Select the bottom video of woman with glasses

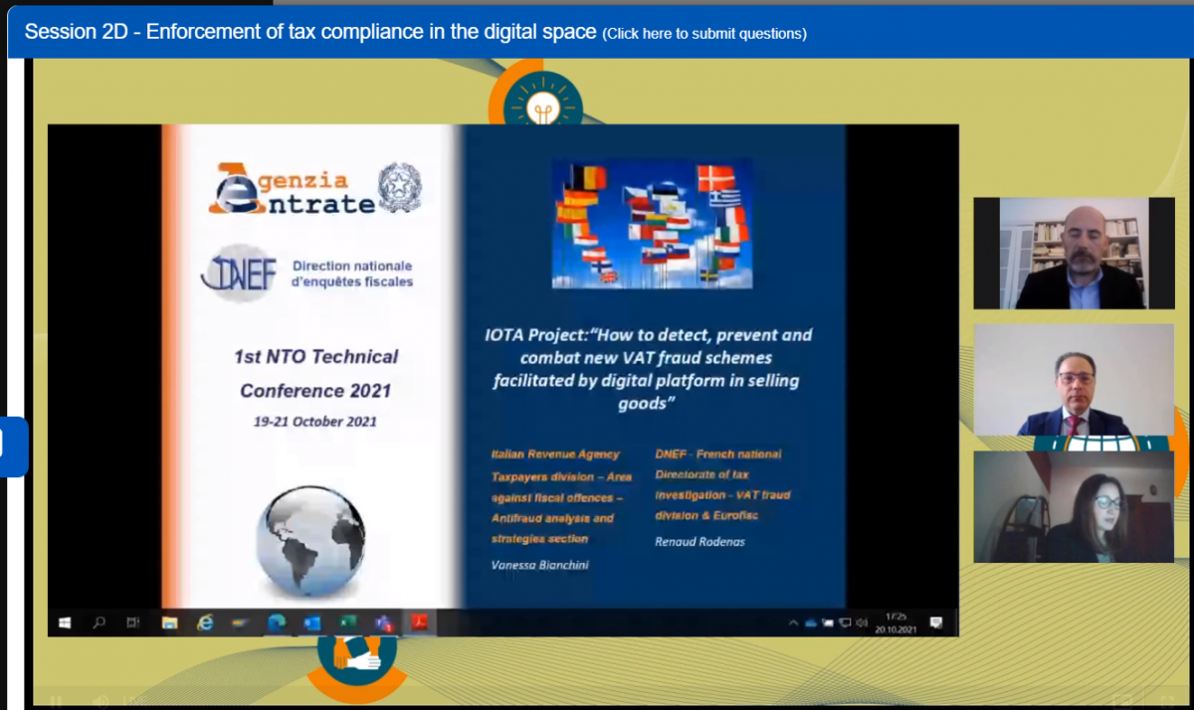(x=1074, y=507)
